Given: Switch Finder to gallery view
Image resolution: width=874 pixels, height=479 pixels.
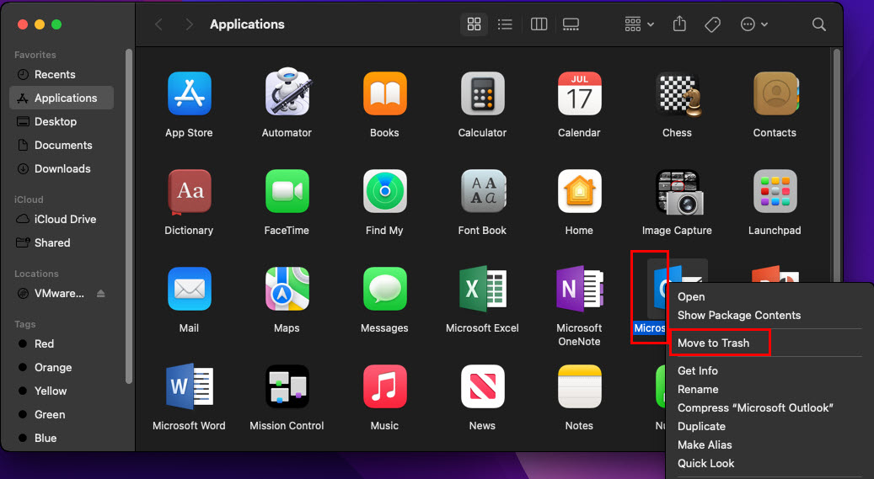Looking at the screenshot, I should click(571, 24).
